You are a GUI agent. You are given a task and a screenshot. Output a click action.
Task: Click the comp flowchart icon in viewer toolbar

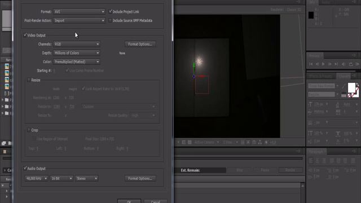260,142
